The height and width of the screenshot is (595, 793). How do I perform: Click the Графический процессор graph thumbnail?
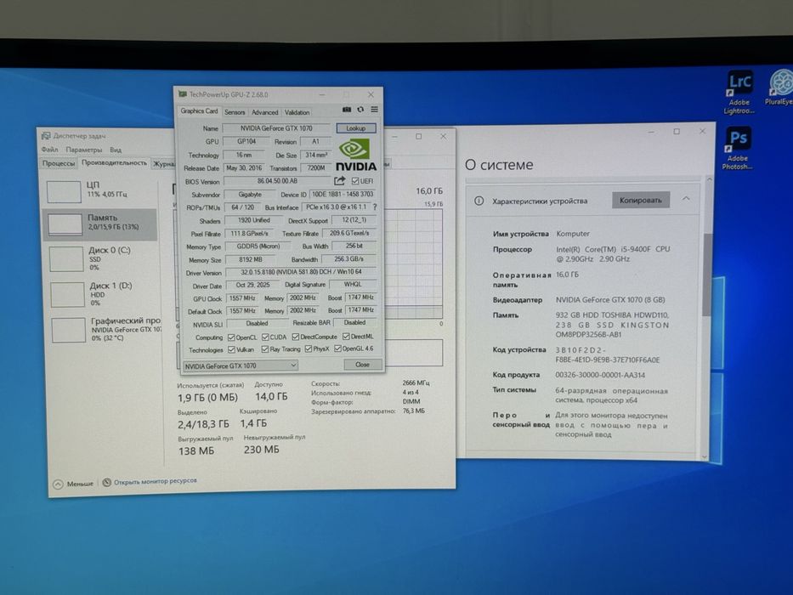69,330
